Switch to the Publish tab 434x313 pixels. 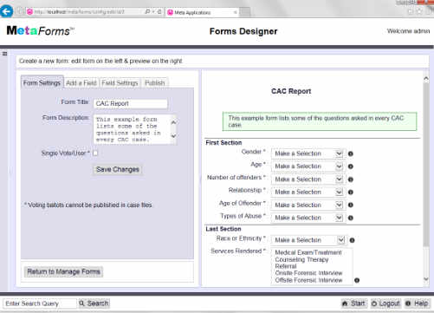[155, 83]
